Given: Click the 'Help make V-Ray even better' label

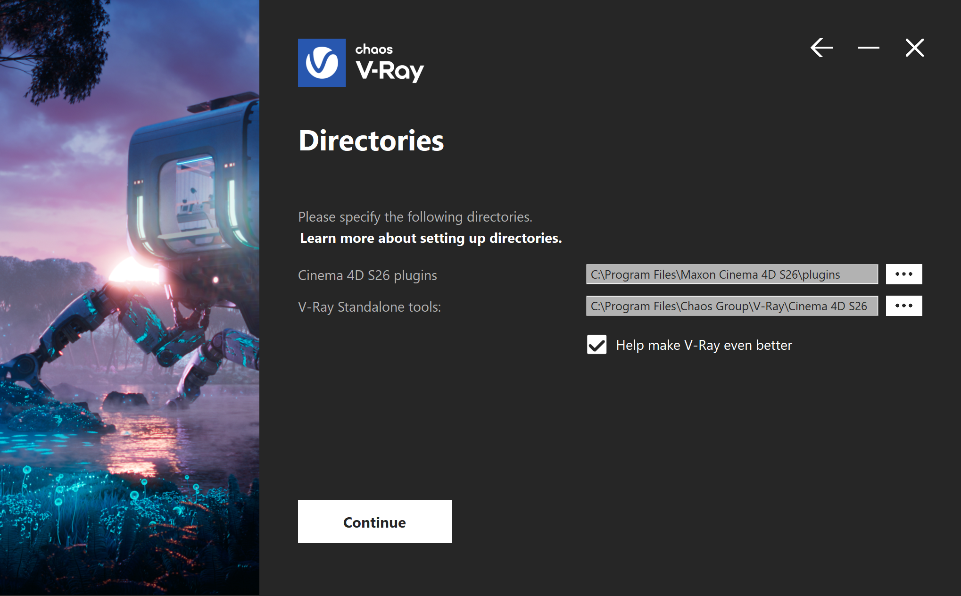Looking at the screenshot, I should point(704,345).
